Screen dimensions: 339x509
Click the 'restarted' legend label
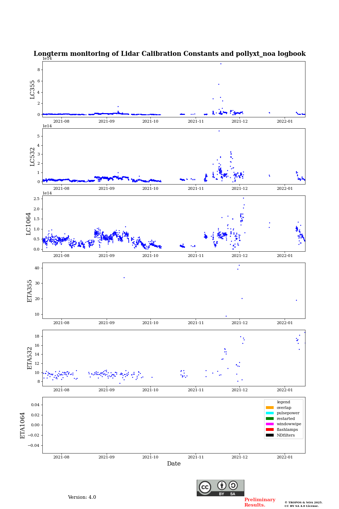(x=286, y=419)
